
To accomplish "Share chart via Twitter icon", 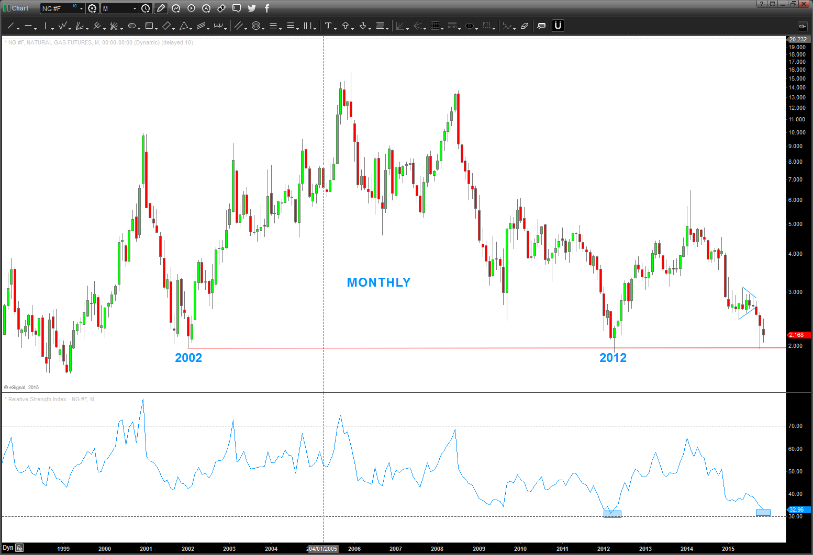I will (x=252, y=8).
